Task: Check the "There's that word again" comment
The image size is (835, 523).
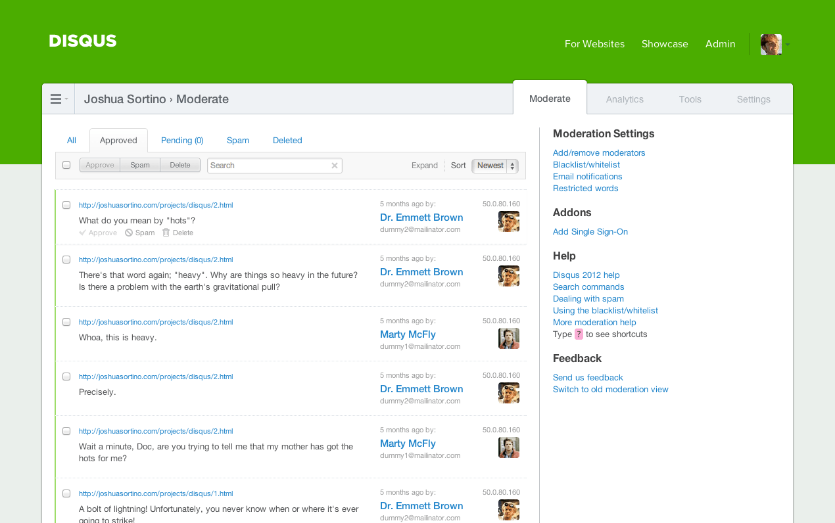Action: point(66,260)
